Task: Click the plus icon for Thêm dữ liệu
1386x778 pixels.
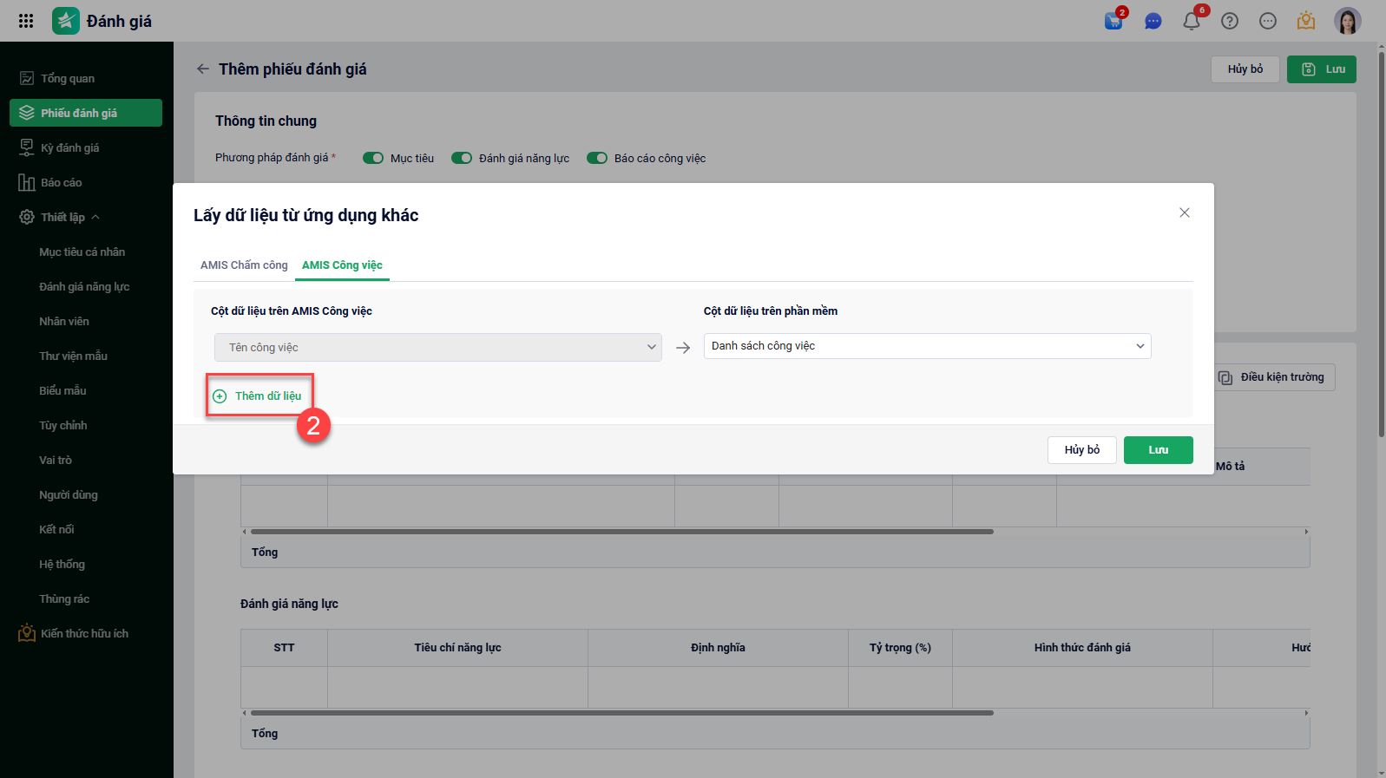Action: tap(220, 396)
